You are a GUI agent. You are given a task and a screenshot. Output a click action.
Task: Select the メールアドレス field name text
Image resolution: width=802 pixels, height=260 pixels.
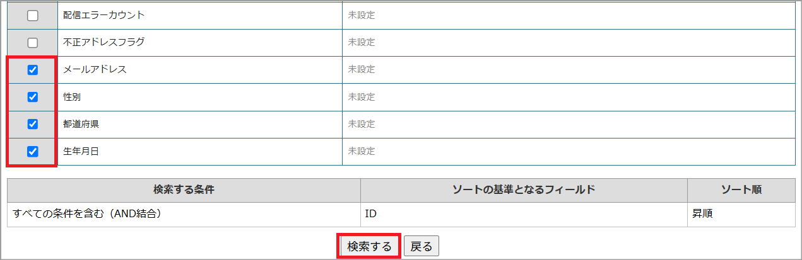[x=95, y=69]
